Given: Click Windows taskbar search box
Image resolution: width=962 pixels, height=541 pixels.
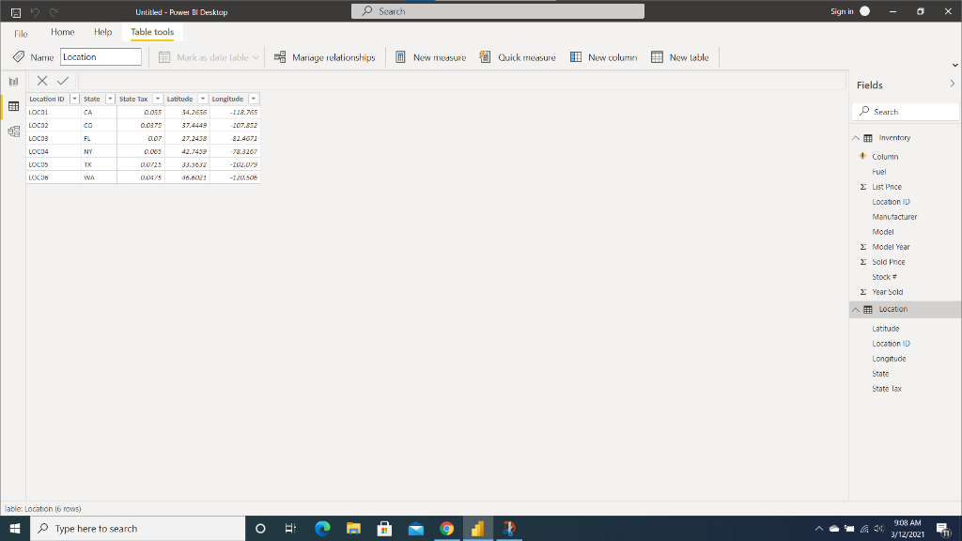Looking at the screenshot, I should click(137, 528).
